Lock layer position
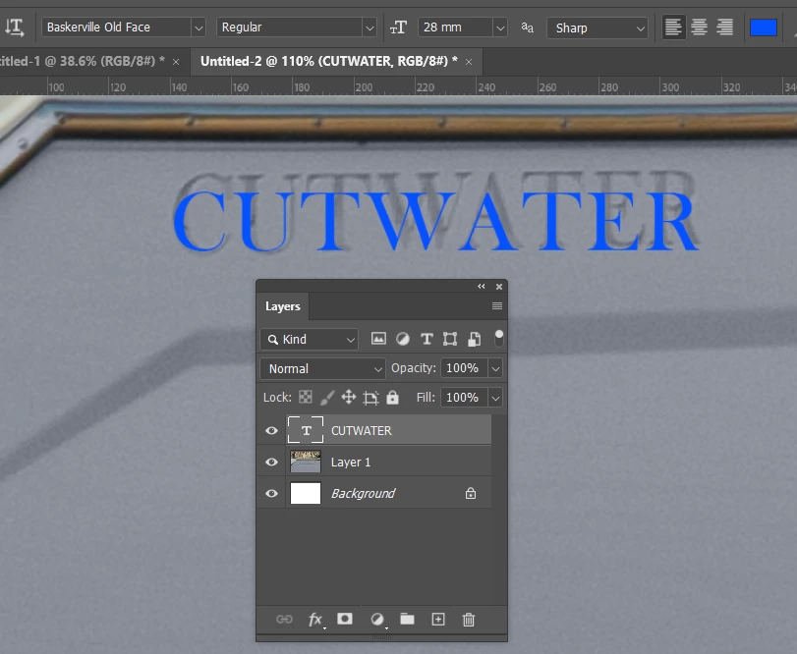Viewport: 797px width, 654px height. click(x=348, y=397)
